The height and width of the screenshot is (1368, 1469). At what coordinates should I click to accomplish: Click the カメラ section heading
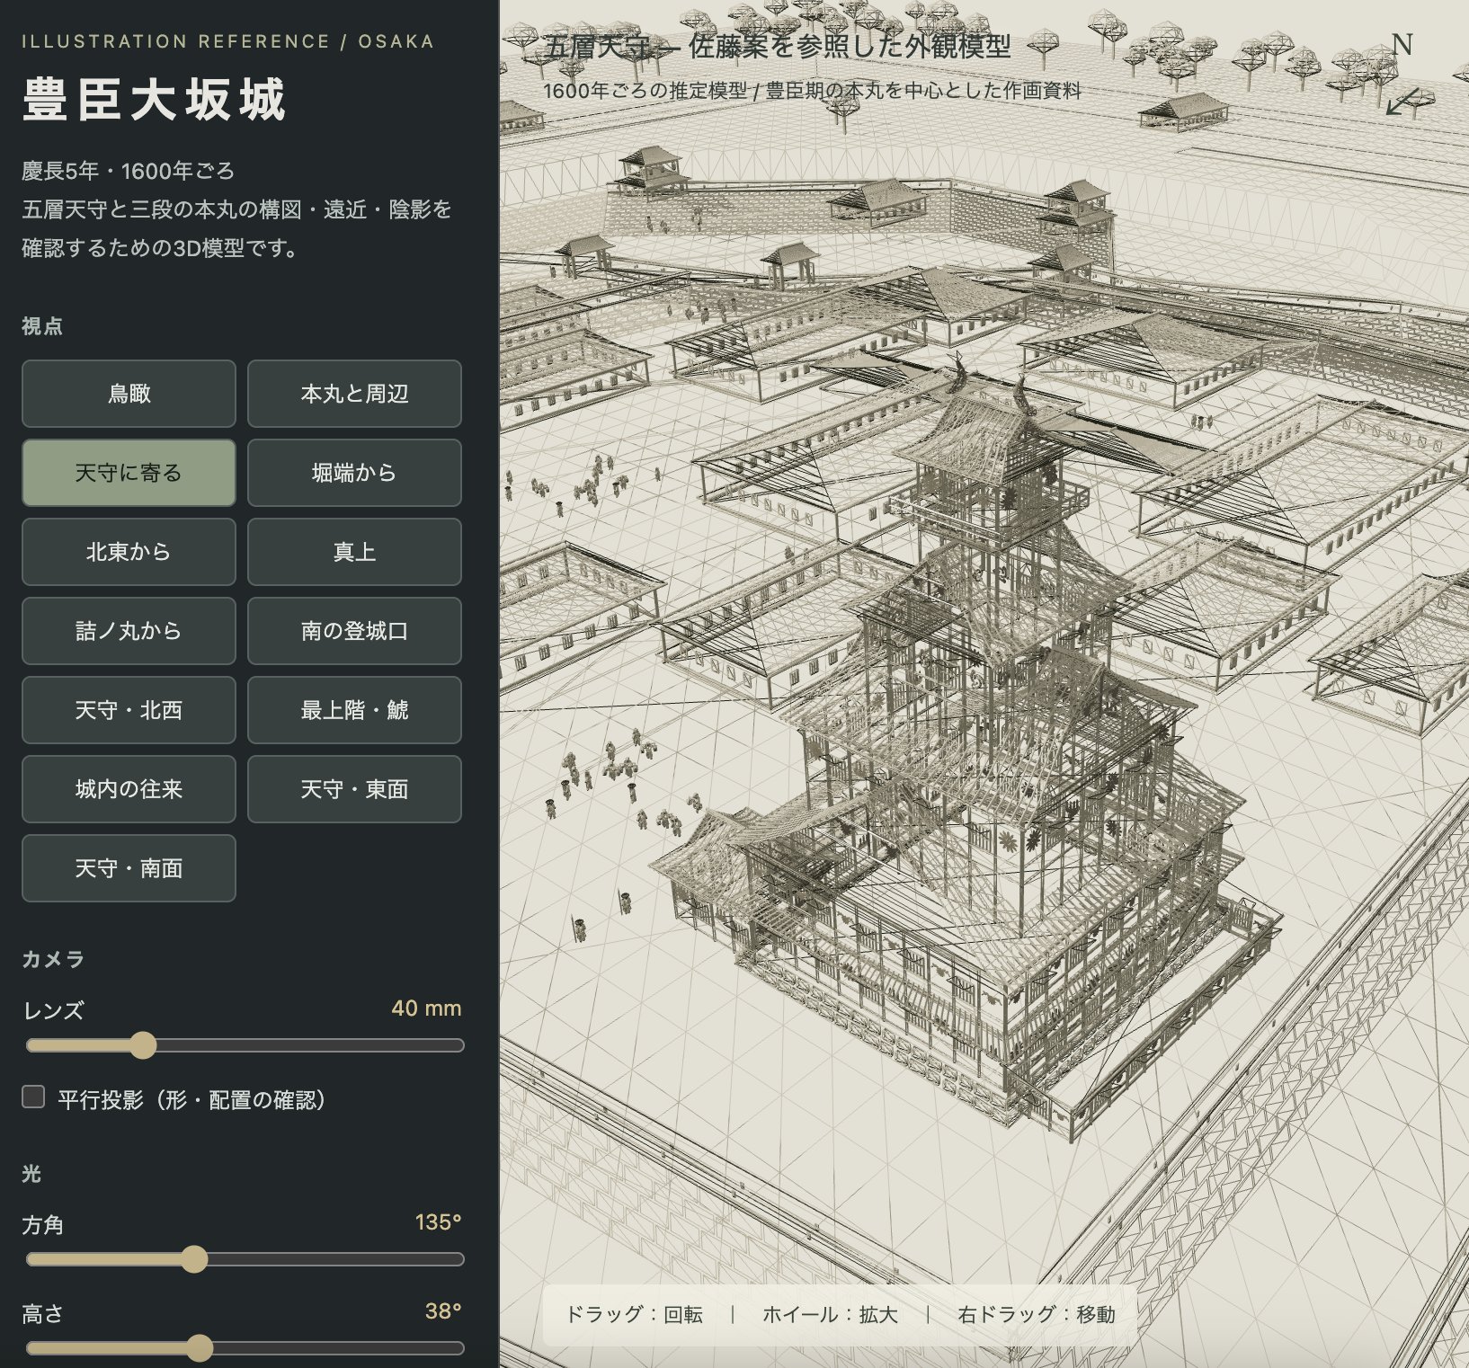[x=53, y=959]
